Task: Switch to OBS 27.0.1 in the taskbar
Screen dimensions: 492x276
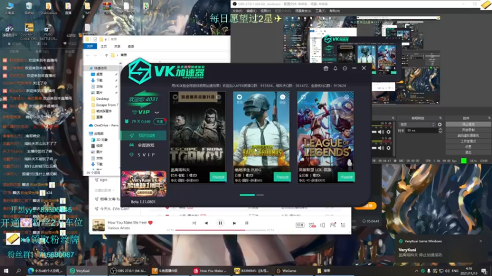Action: pyautogui.click(x=128, y=270)
